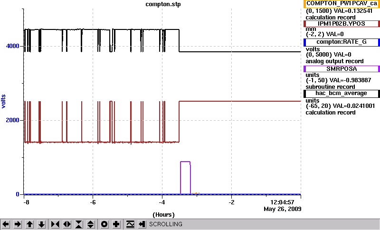The image size is (380, 230).
Task: Click the 'subroutine record' description
Action: (x=330, y=87)
